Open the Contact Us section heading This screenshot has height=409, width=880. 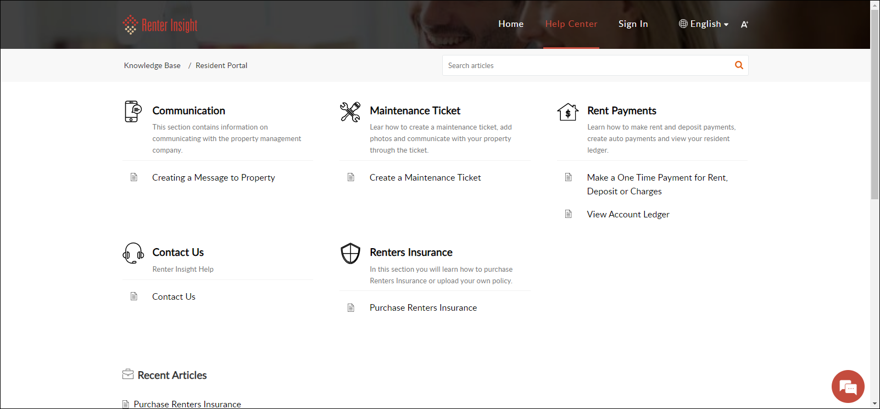coord(178,253)
